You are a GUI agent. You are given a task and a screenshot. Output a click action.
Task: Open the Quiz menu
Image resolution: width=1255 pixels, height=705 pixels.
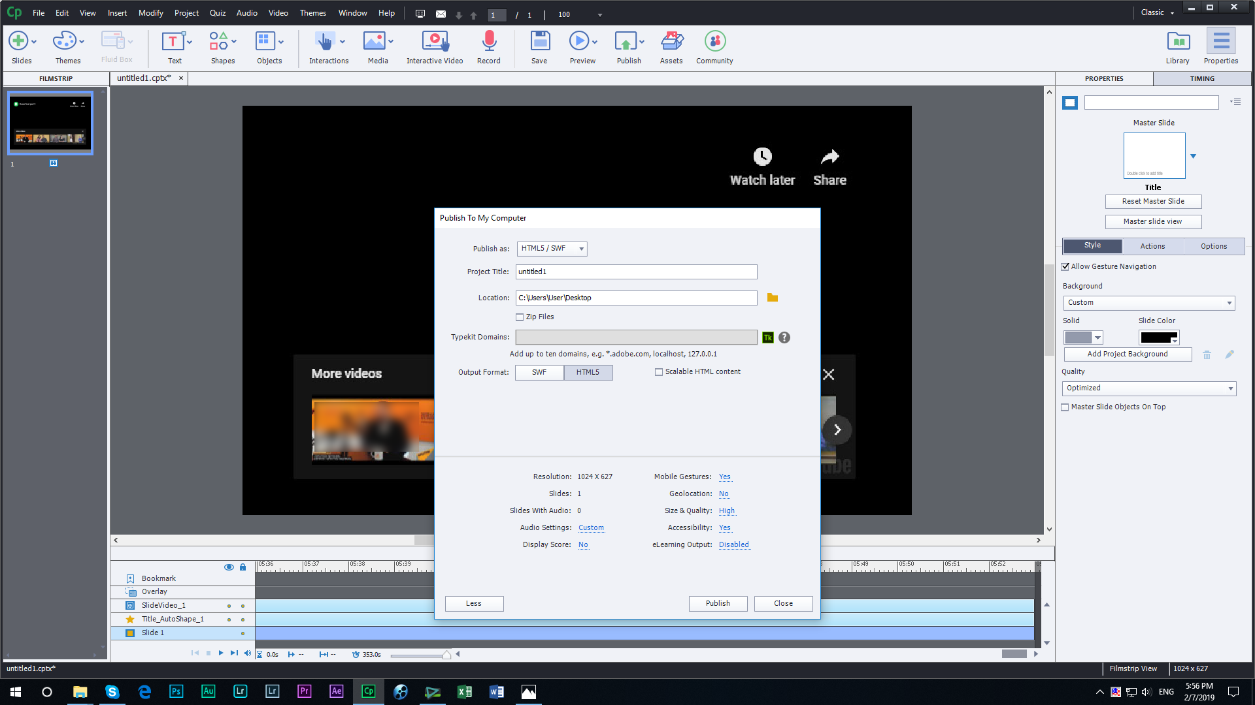click(218, 13)
